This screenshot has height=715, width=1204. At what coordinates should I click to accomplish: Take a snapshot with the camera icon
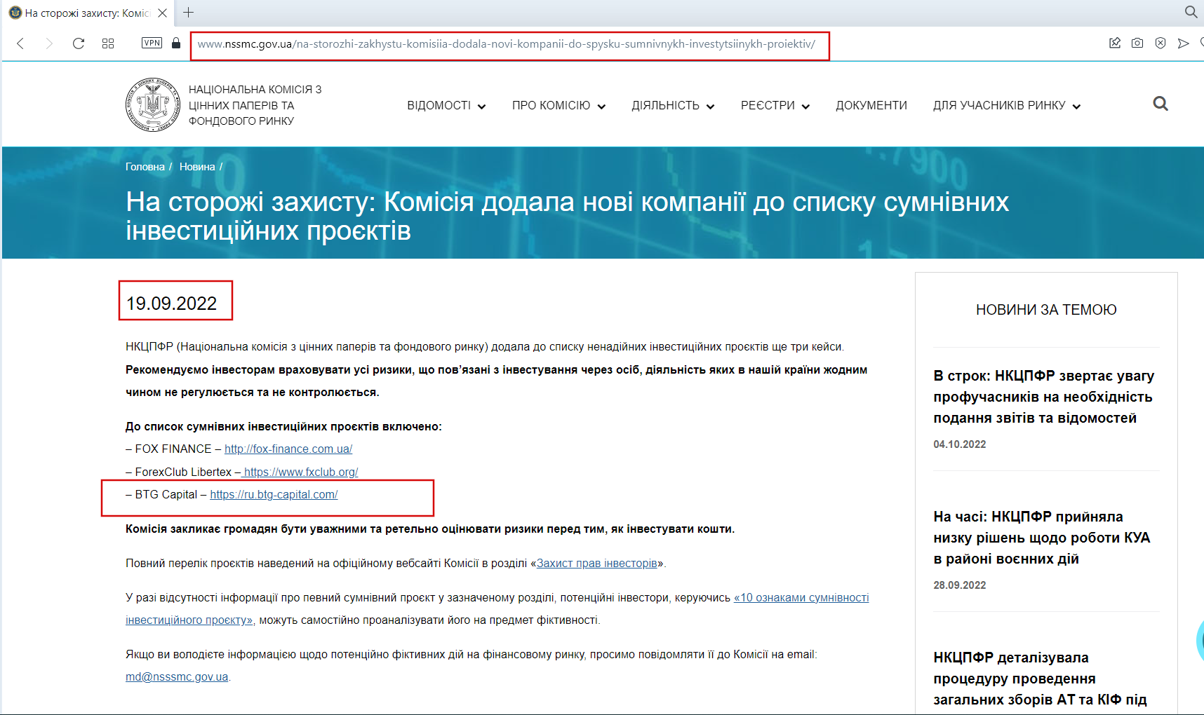(1137, 43)
